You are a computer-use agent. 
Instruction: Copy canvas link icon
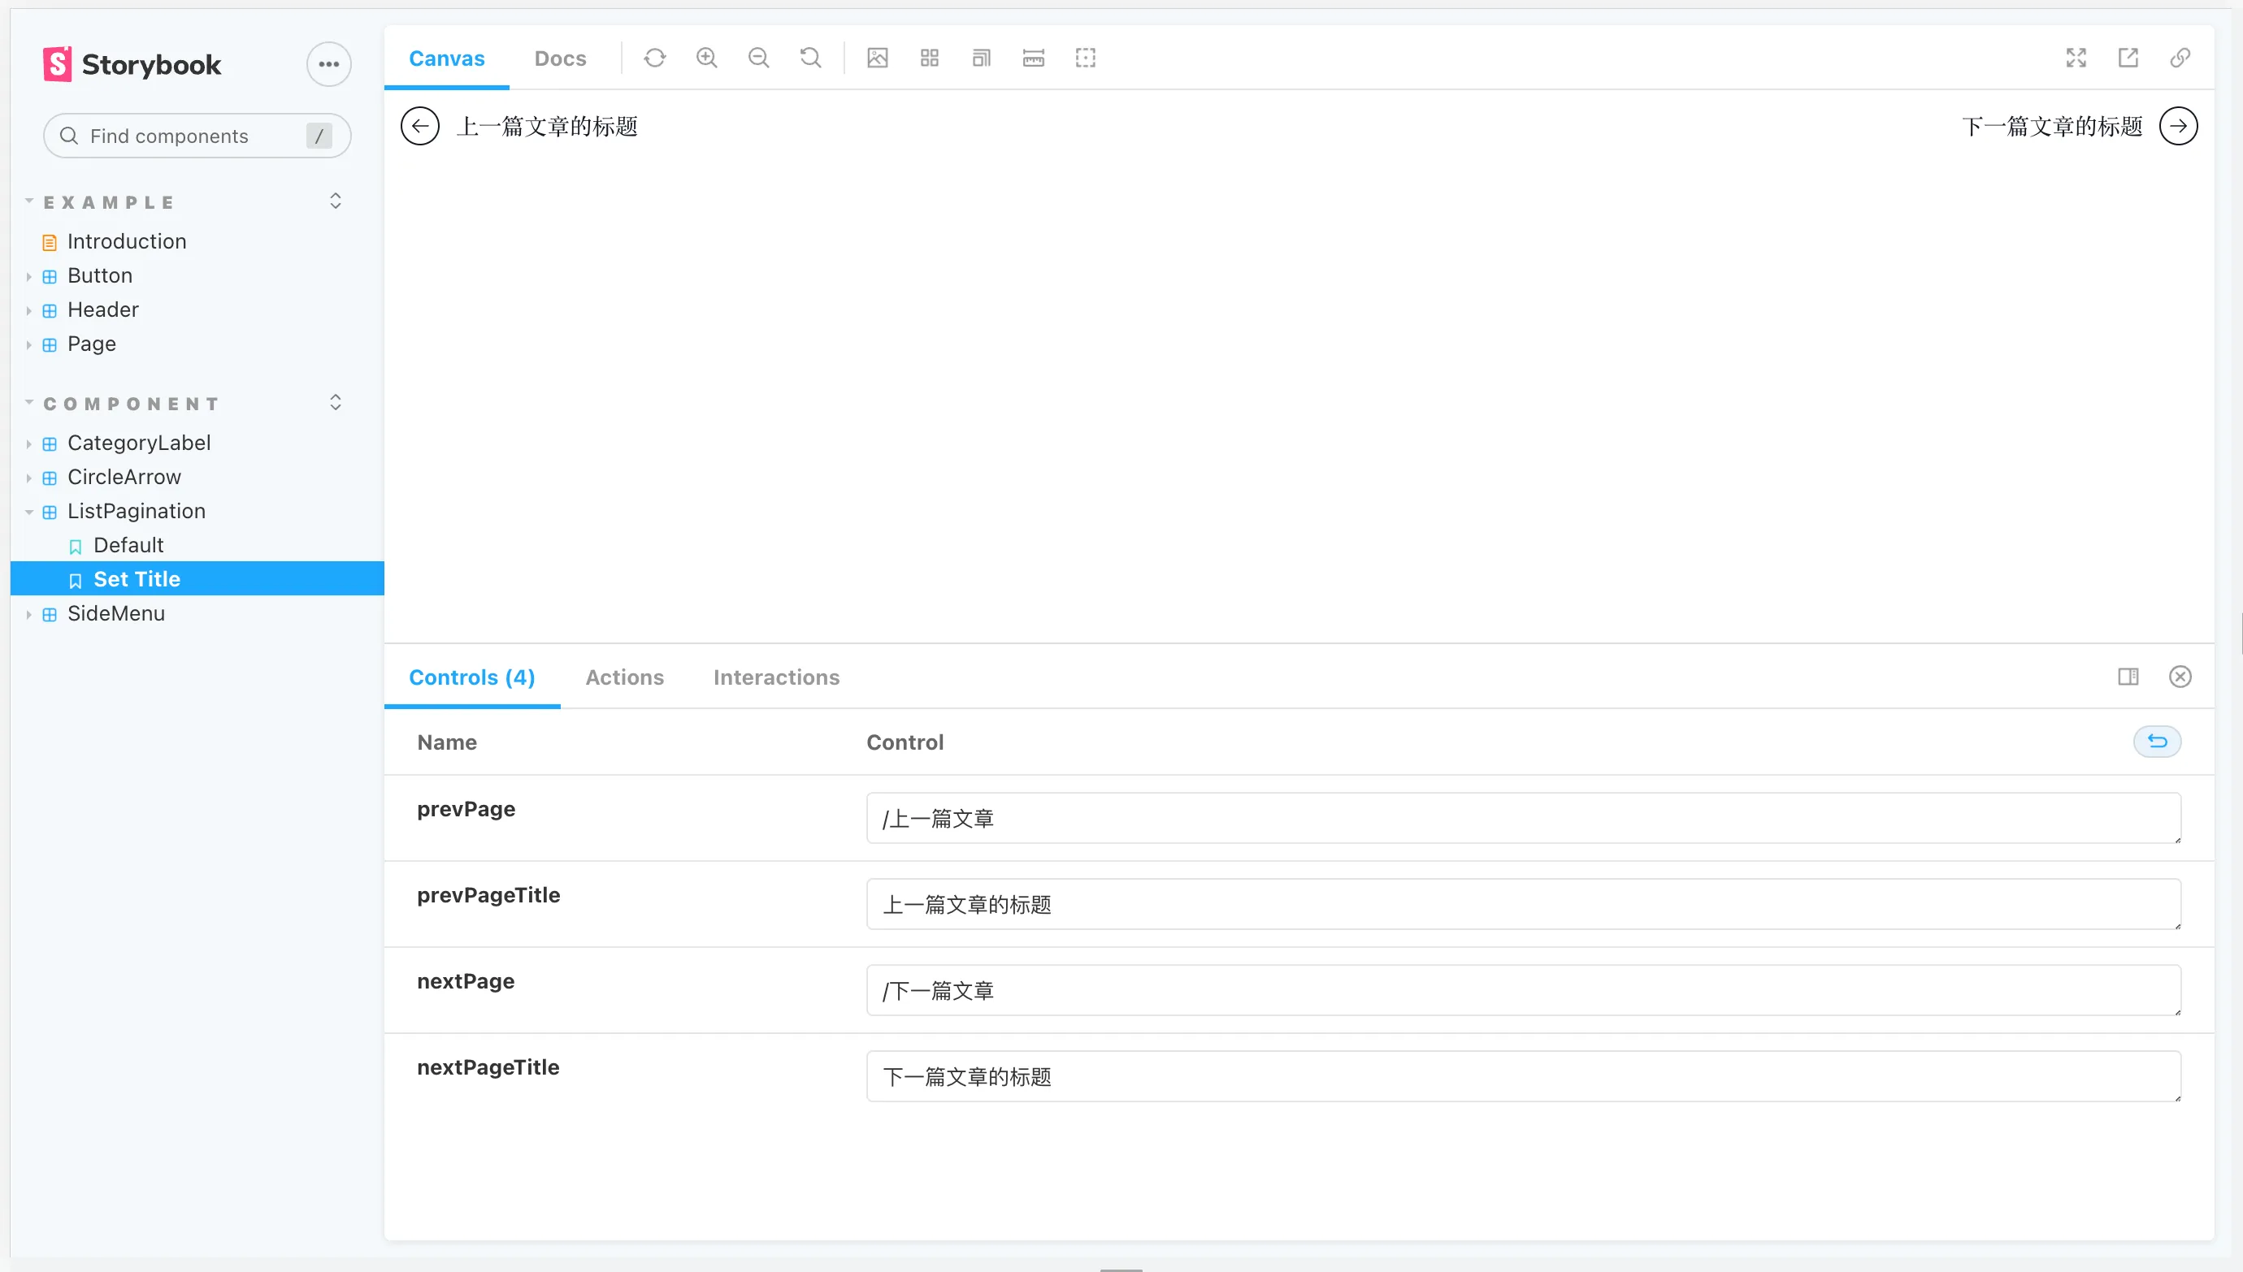pyautogui.click(x=2180, y=58)
